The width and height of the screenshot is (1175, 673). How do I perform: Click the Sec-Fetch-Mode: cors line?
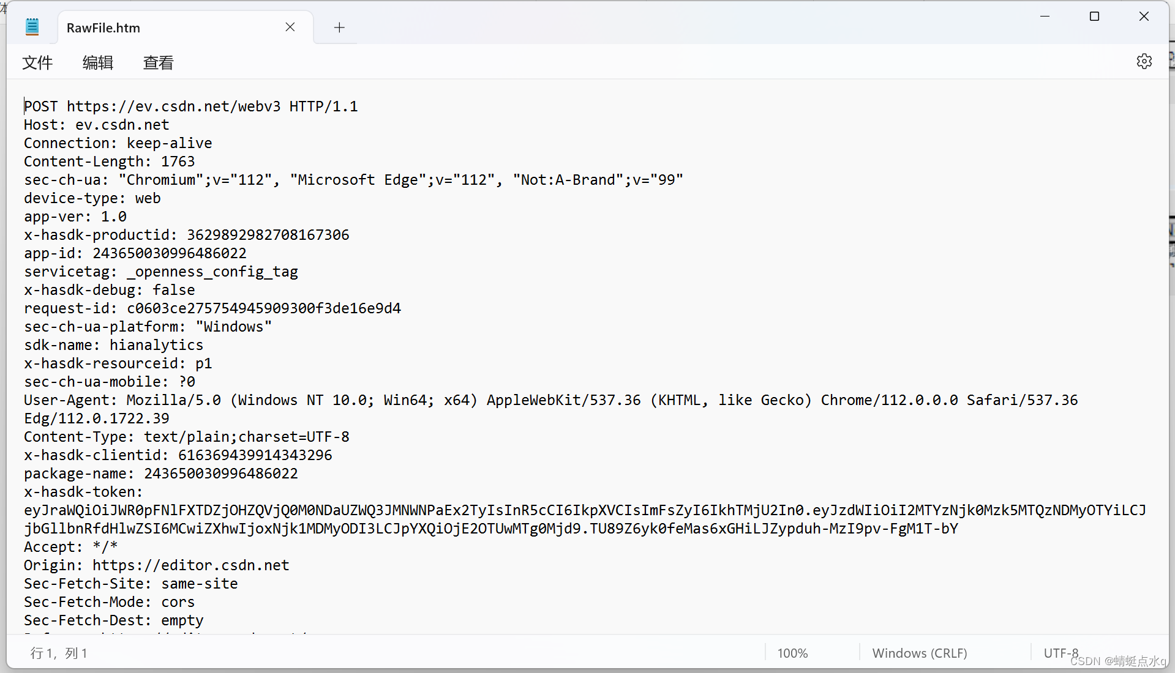(109, 602)
